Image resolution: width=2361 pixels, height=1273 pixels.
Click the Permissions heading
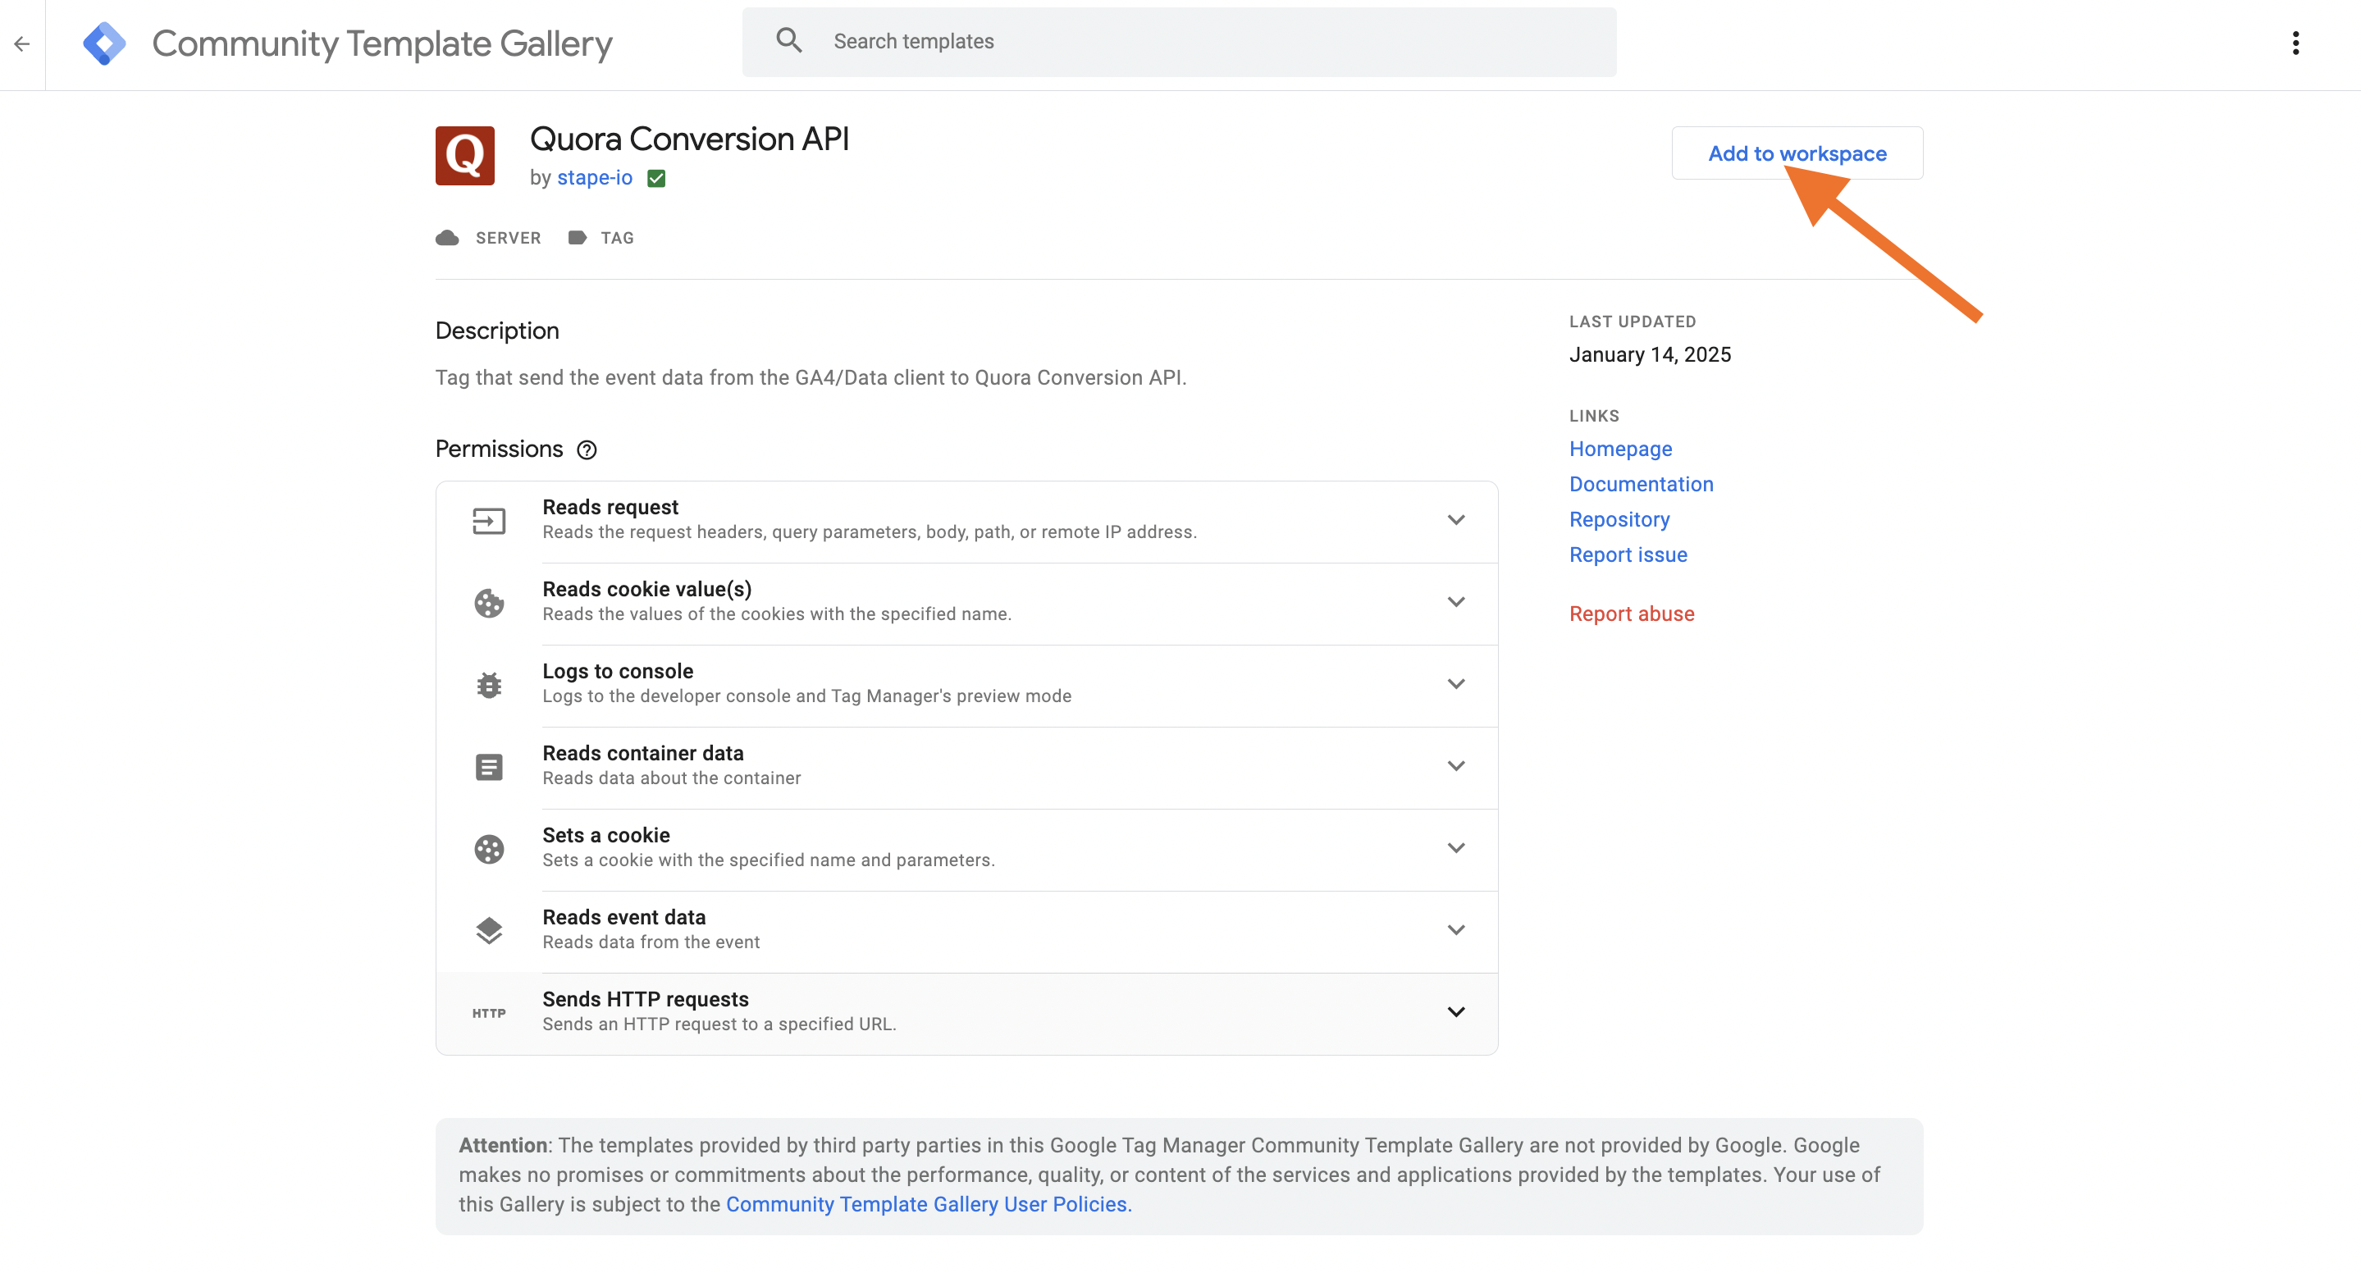tap(499, 449)
